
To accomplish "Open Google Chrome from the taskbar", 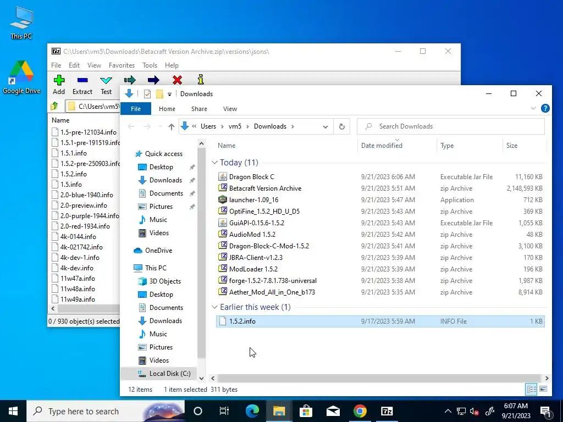I will [360, 411].
